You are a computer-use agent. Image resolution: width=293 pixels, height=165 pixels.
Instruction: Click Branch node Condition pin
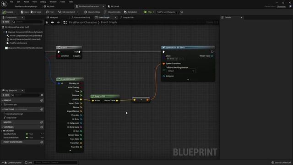(x=59, y=56)
